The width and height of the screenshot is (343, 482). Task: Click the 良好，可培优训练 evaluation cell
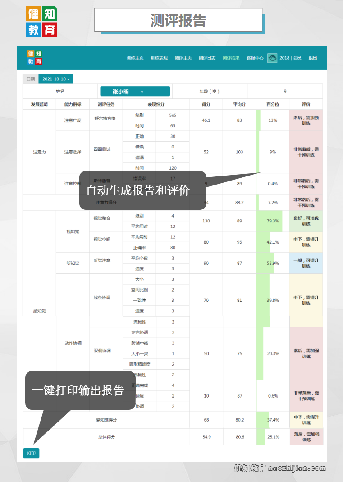tap(306, 221)
